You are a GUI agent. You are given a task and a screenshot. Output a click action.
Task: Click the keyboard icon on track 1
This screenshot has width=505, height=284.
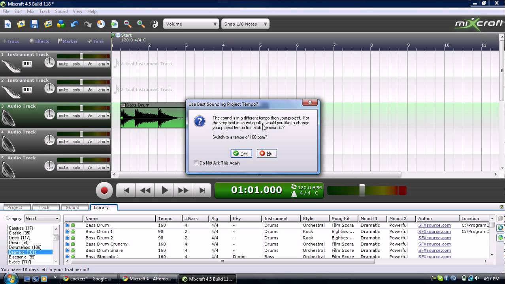tap(27, 64)
